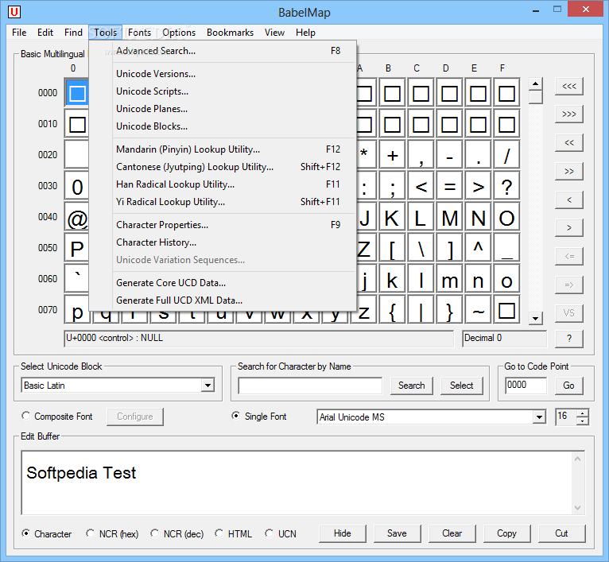Select the Composite Font radio button
This screenshot has height=562, width=609.
(x=25, y=416)
